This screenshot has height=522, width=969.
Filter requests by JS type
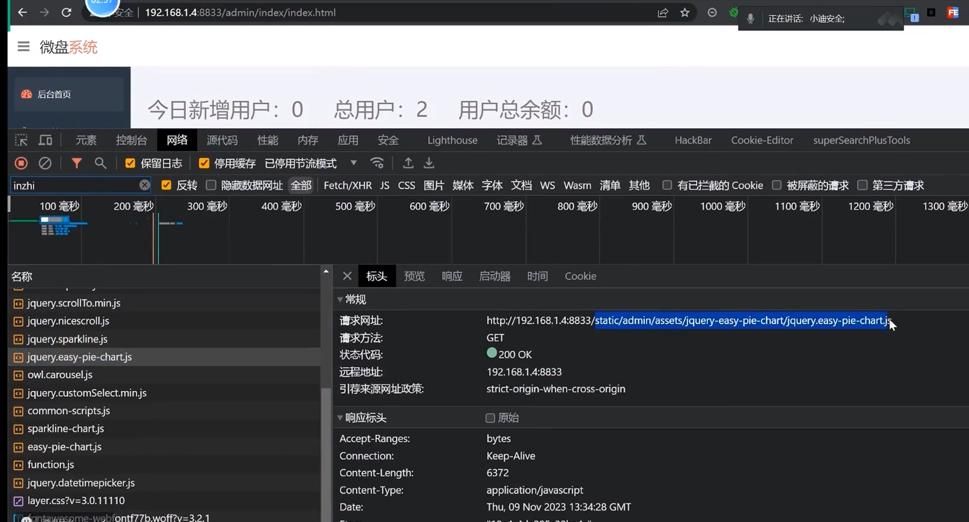pyautogui.click(x=385, y=185)
